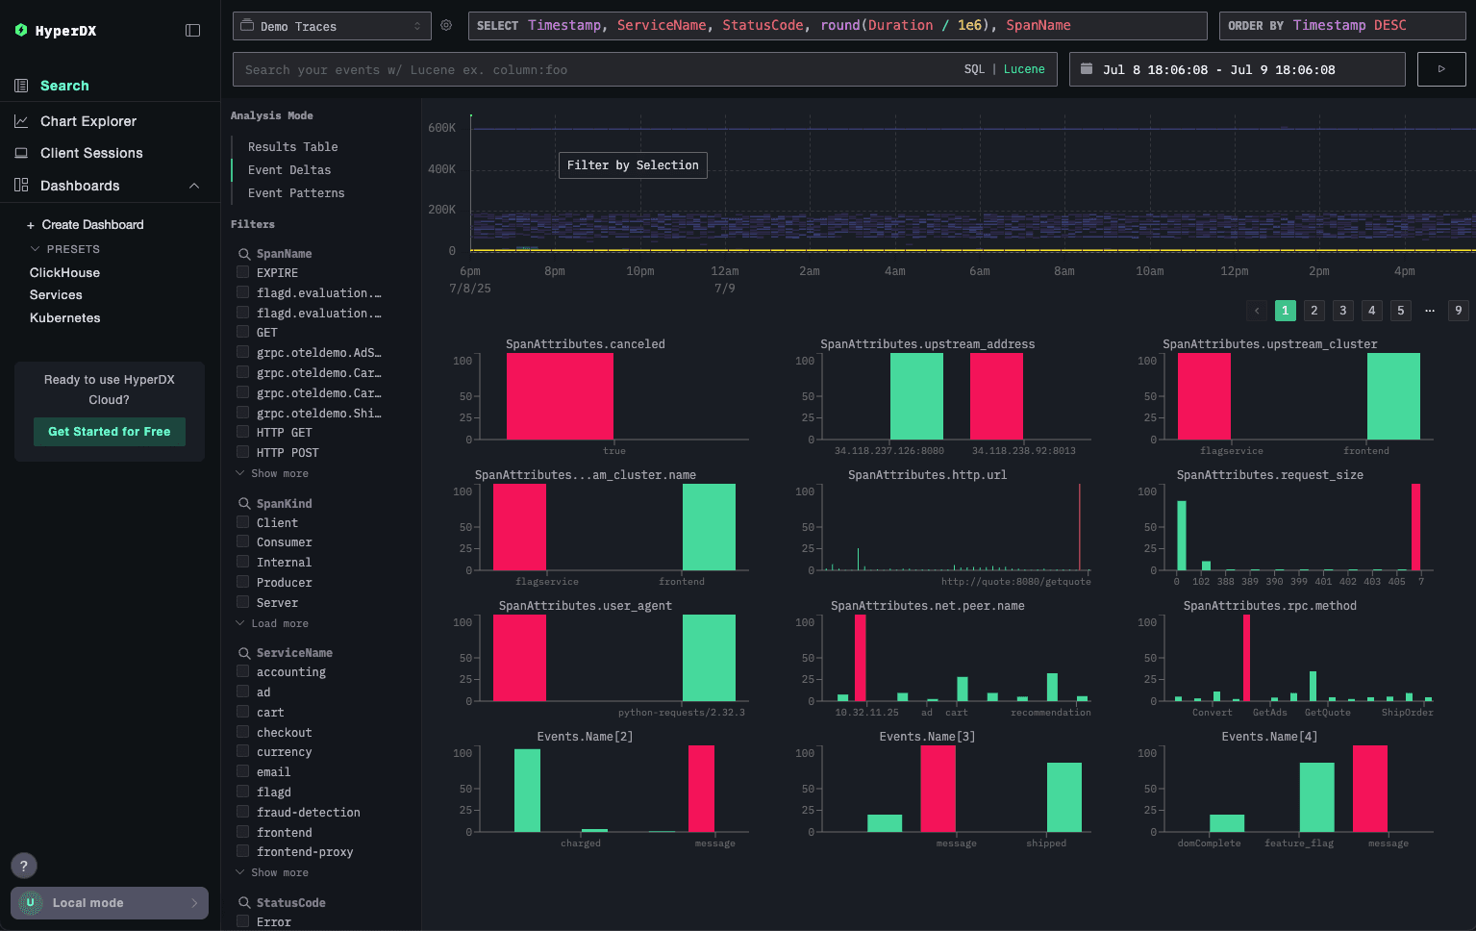Check the Server span kind checkbox
1476x931 pixels.
243,602
